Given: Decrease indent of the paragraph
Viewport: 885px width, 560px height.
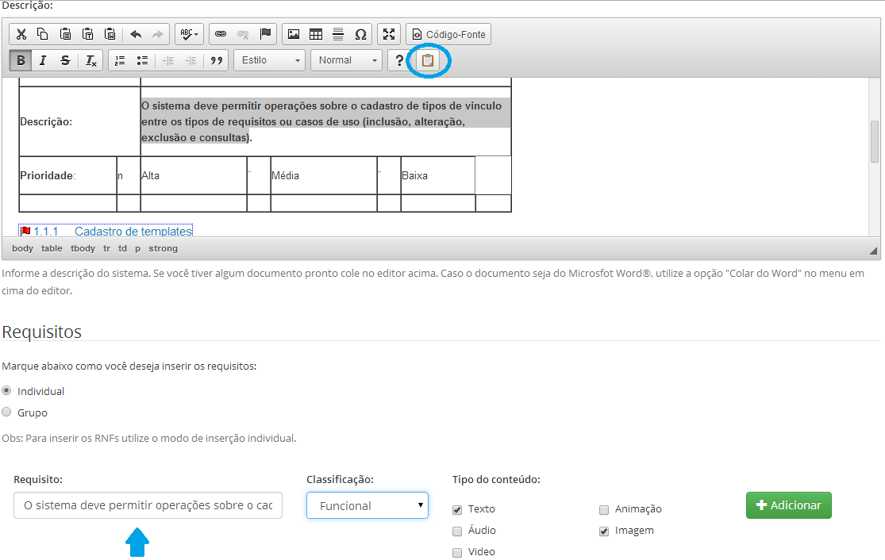Looking at the screenshot, I should click(168, 60).
